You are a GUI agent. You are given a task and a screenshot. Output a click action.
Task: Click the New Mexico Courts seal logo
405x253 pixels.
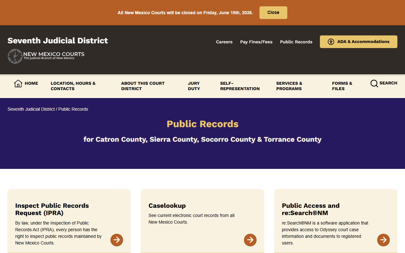(15, 56)
